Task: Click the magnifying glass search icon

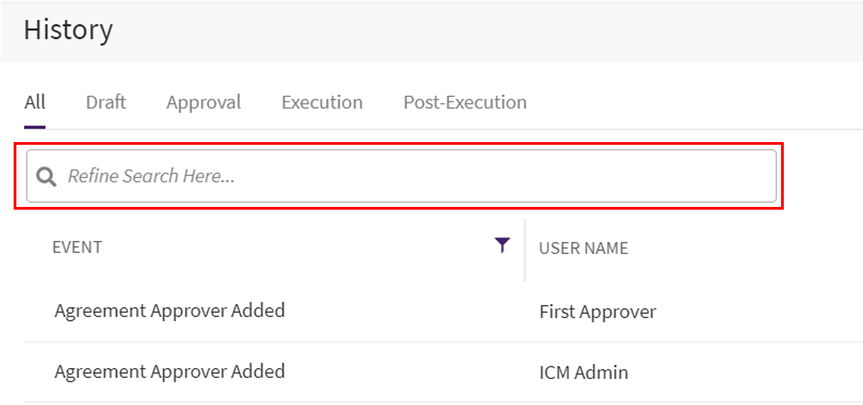Action: coord(46,177)
